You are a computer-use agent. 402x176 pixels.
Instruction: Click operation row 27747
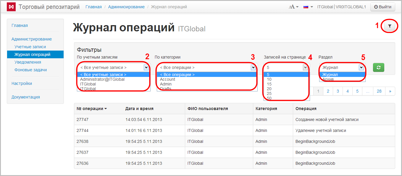83,120
